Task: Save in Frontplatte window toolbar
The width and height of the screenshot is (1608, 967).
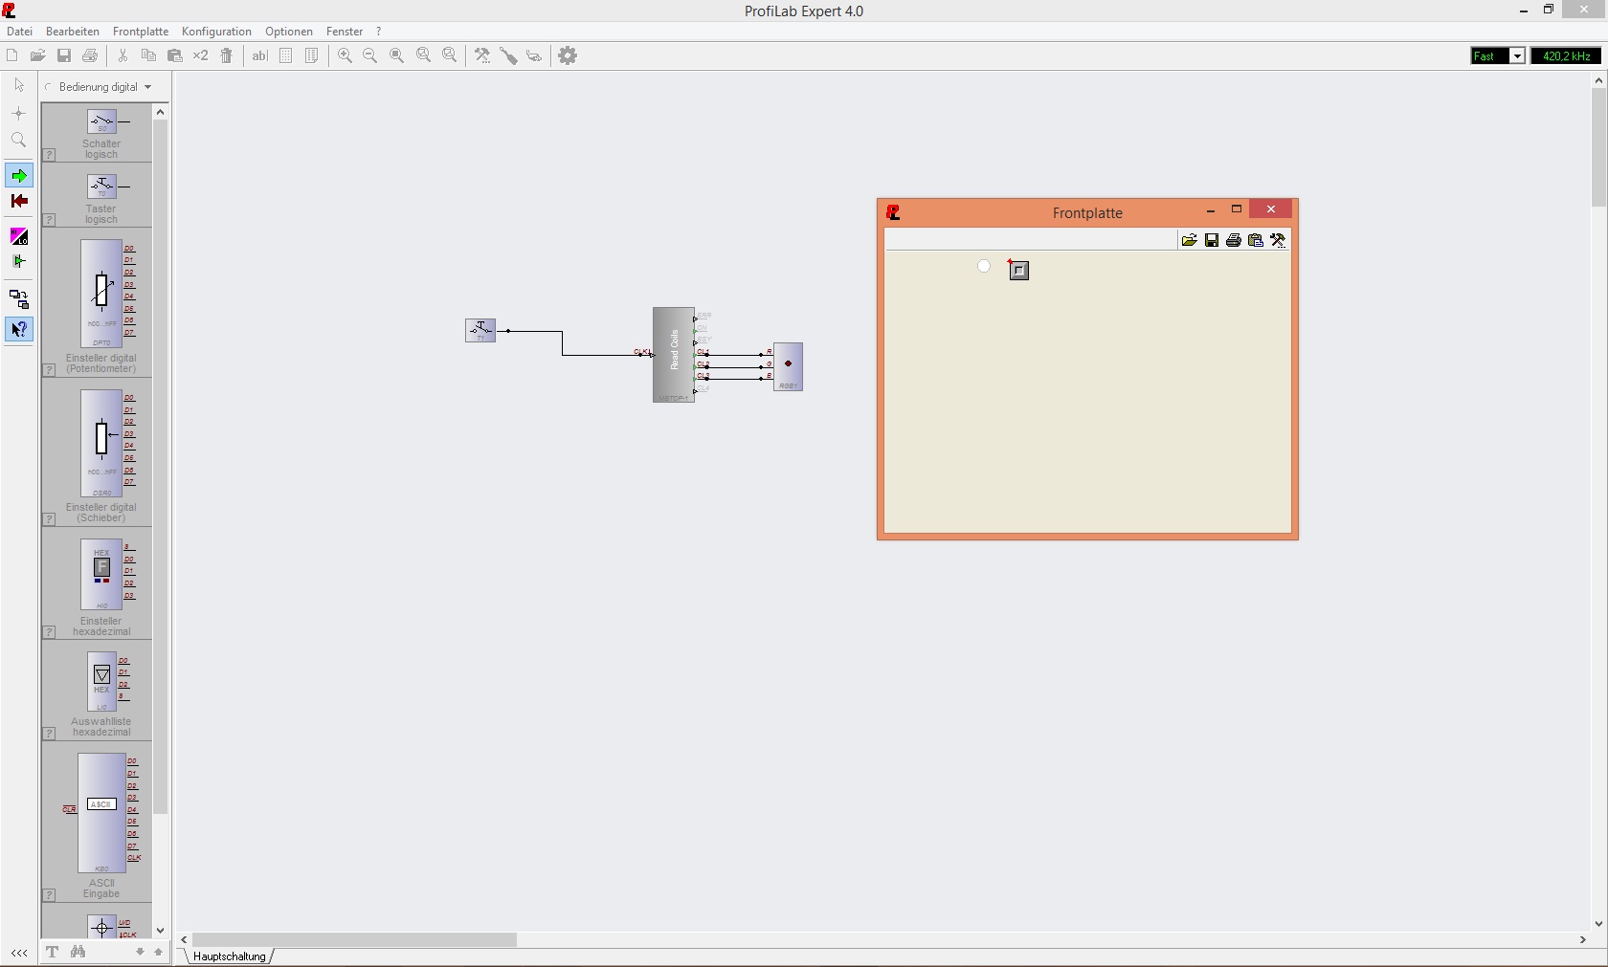Action: click(x=1212, y=240)
